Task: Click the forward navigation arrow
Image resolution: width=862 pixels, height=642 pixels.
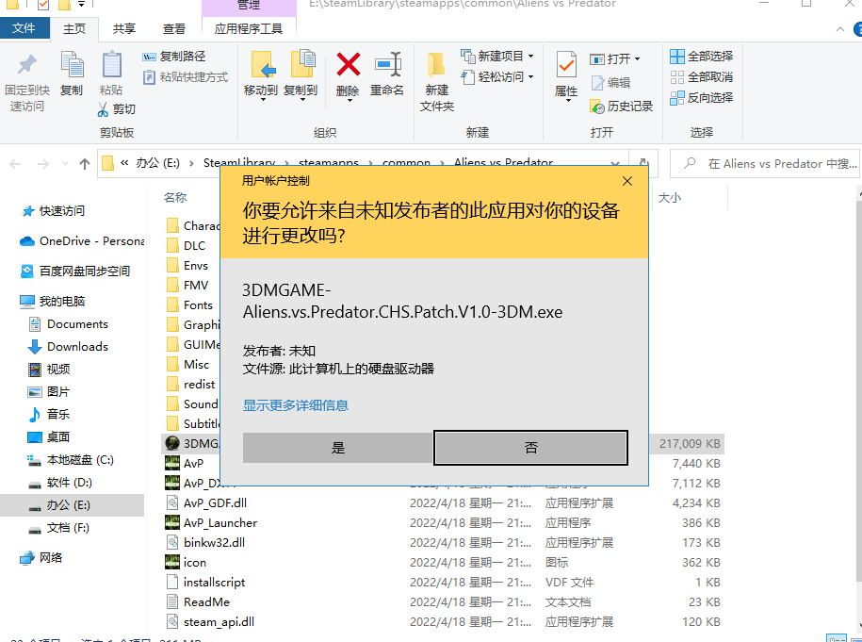Action: click(x=43, y=163)
